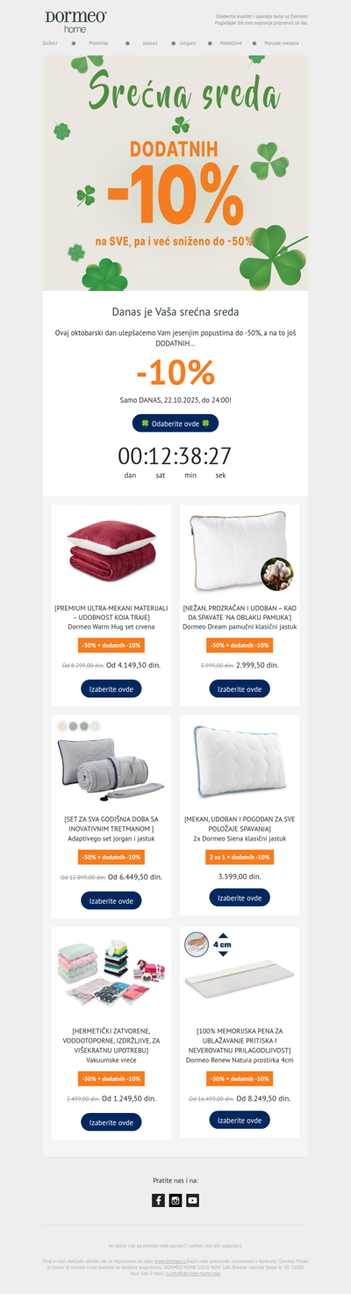Open the Instagram social icon
Screen dimensions: 351x1309
pyautogui.click(x=175, y=1200)
